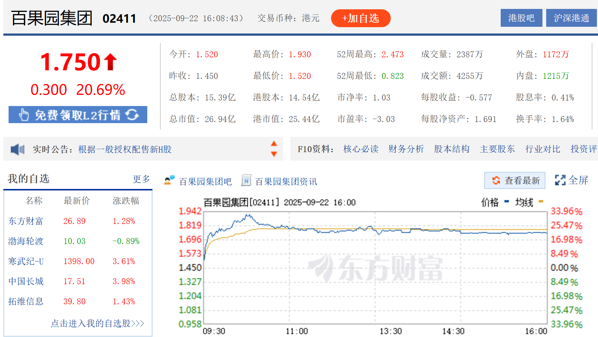Image resolution: width=598 pixels, height=337 pixels.
Task: Click the 今开 value 1.520
Action: (207, 55)
